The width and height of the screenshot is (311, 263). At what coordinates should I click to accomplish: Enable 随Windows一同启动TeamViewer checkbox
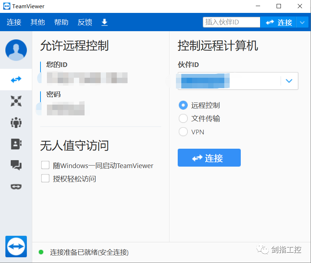point(45,165)
